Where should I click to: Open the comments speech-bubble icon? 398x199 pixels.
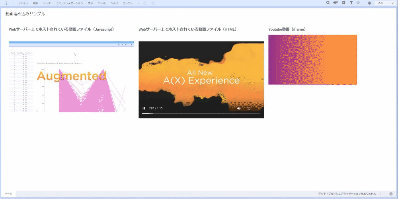(x=336, y=3)
